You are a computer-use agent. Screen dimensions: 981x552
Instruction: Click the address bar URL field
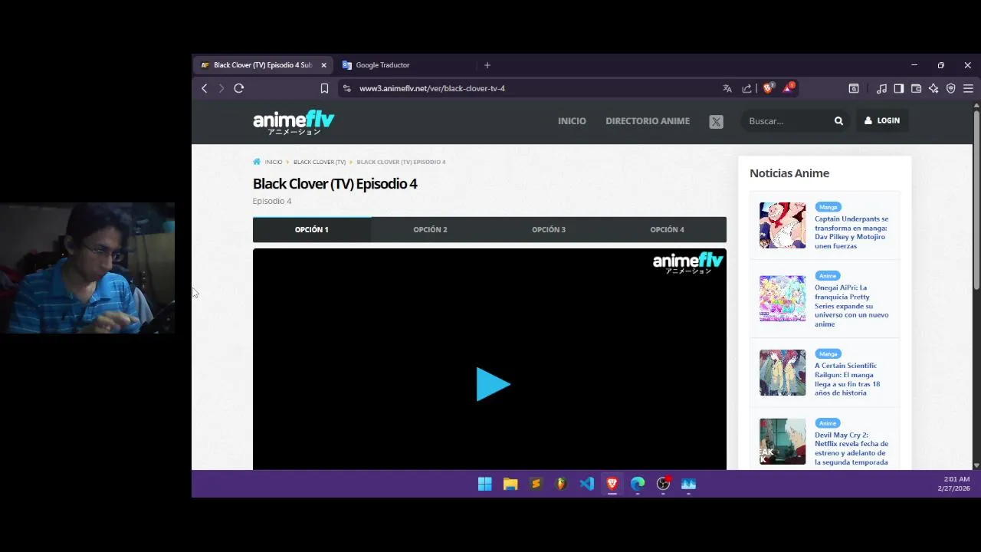pyautogui.click(x=536, y=88)
